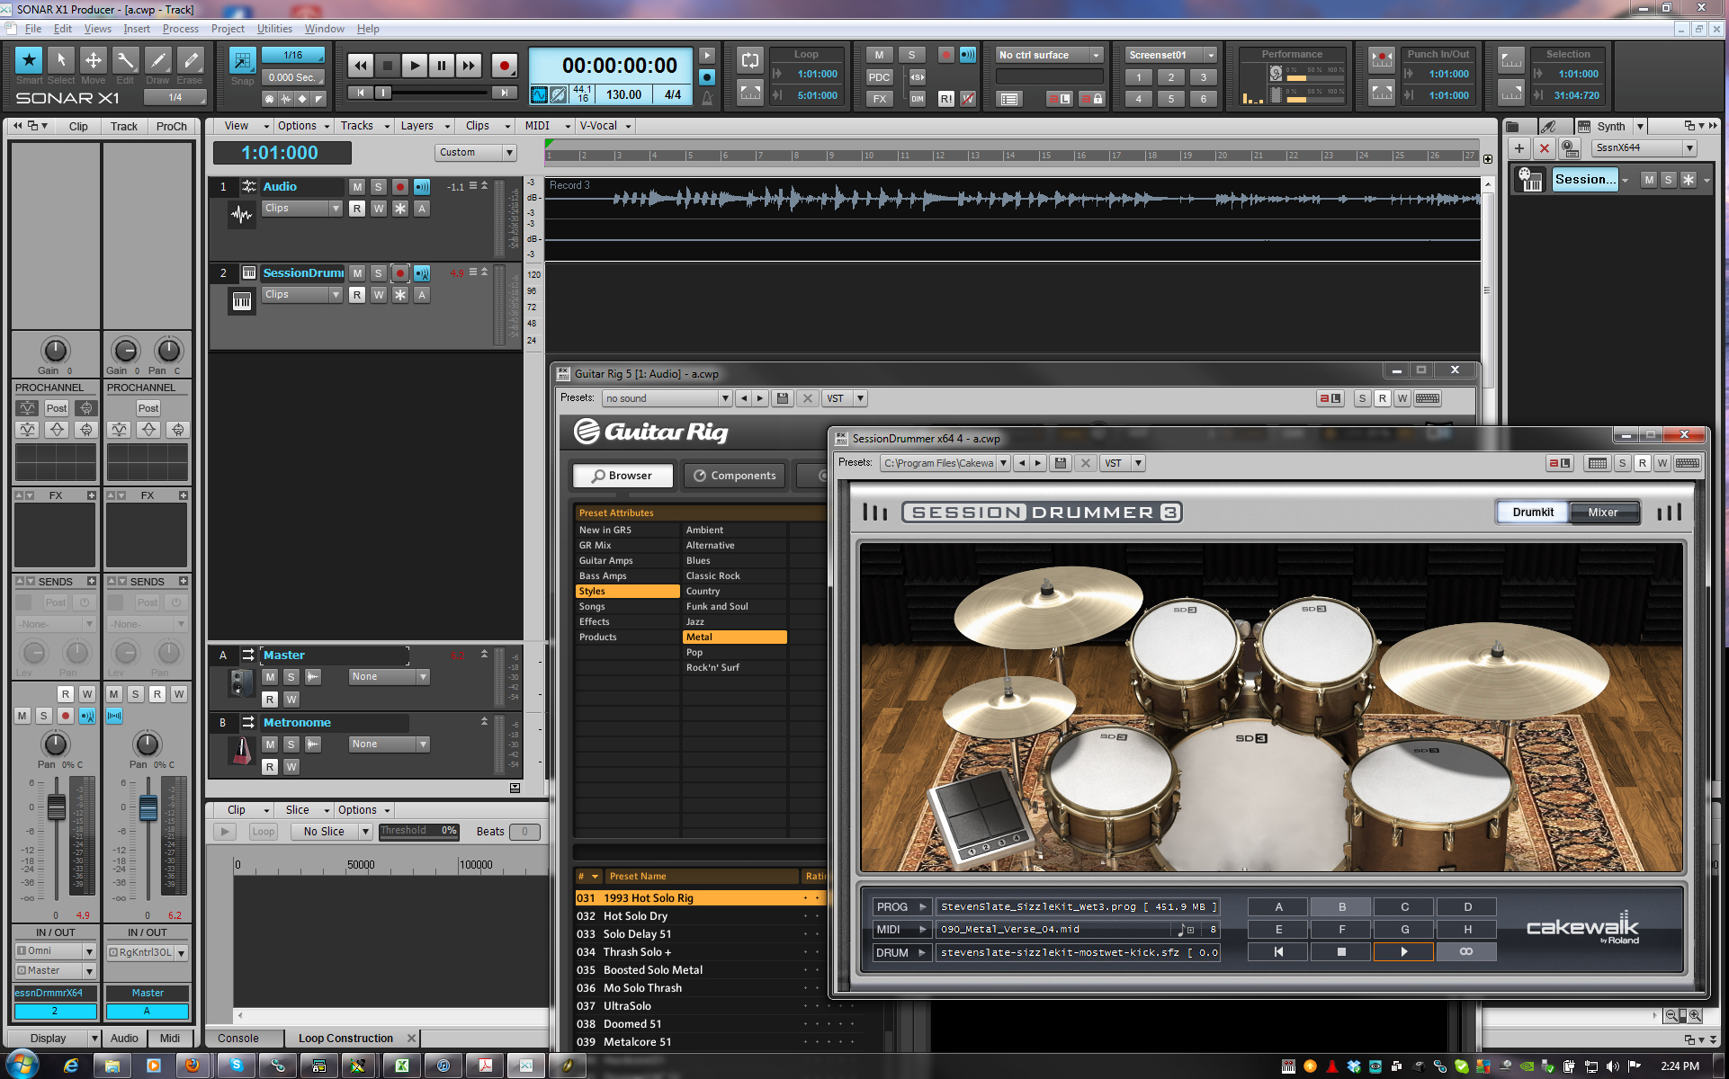Viewport: 1729px width, 1079px height.
Task: Mute the Audio track
Action: 357,187
